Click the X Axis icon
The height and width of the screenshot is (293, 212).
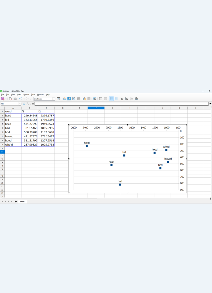click(122, 99)
